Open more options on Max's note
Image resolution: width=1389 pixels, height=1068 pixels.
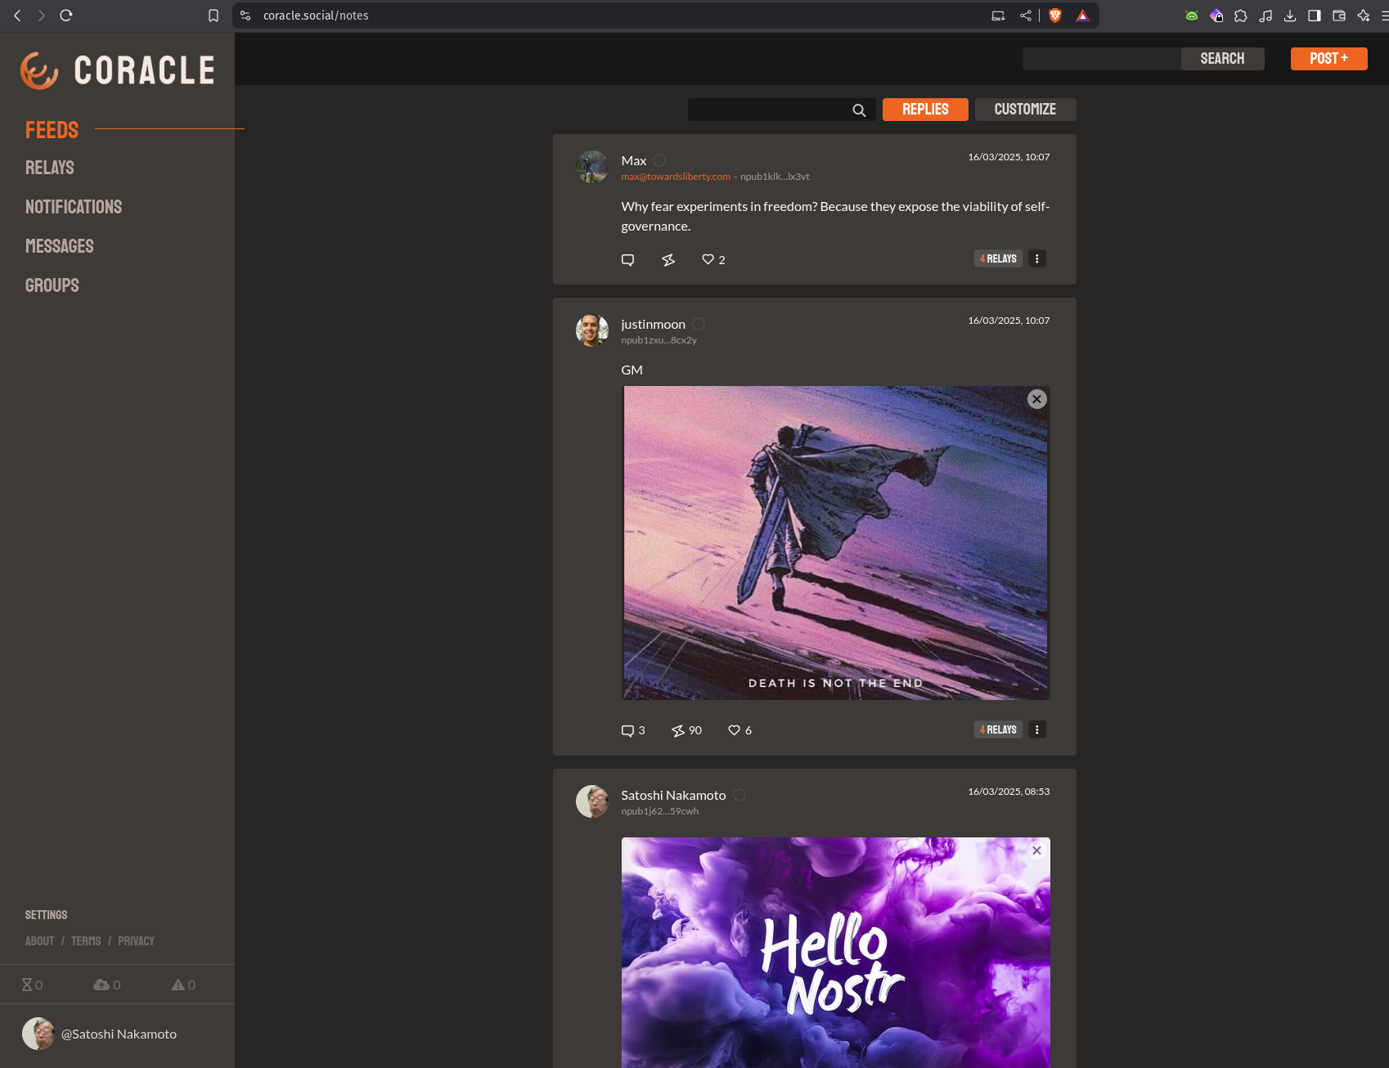point(1037,258)
